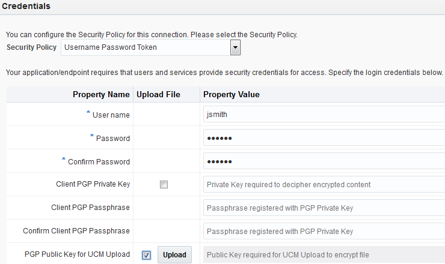Click the Security Policy label
The height and width of the screenshot is (264, 445).
pyautogui.click(x=31, y=47)
